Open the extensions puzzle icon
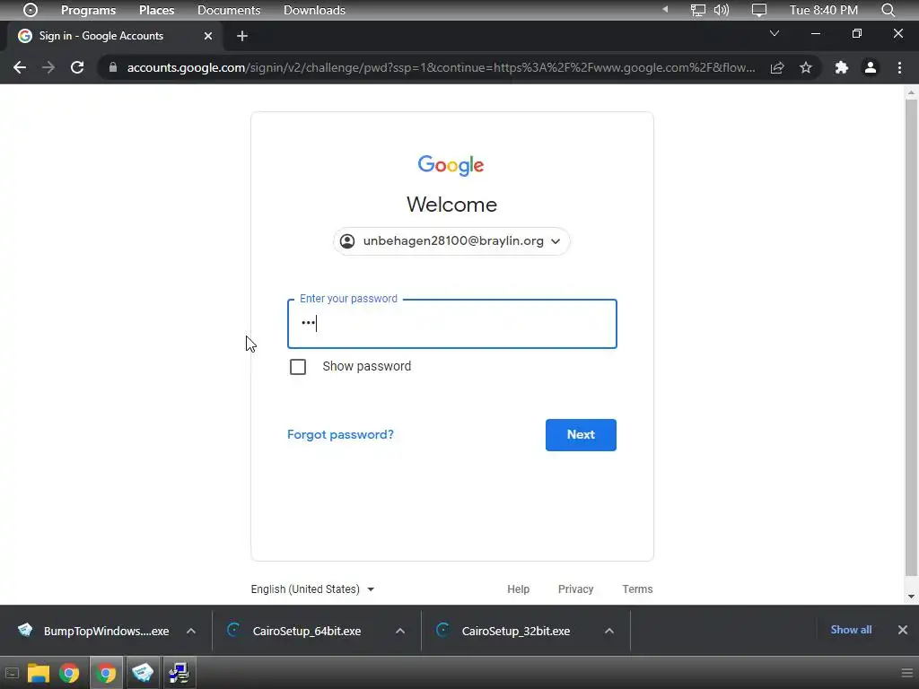This screenshot has width=919, height=689. pos(842,67)
